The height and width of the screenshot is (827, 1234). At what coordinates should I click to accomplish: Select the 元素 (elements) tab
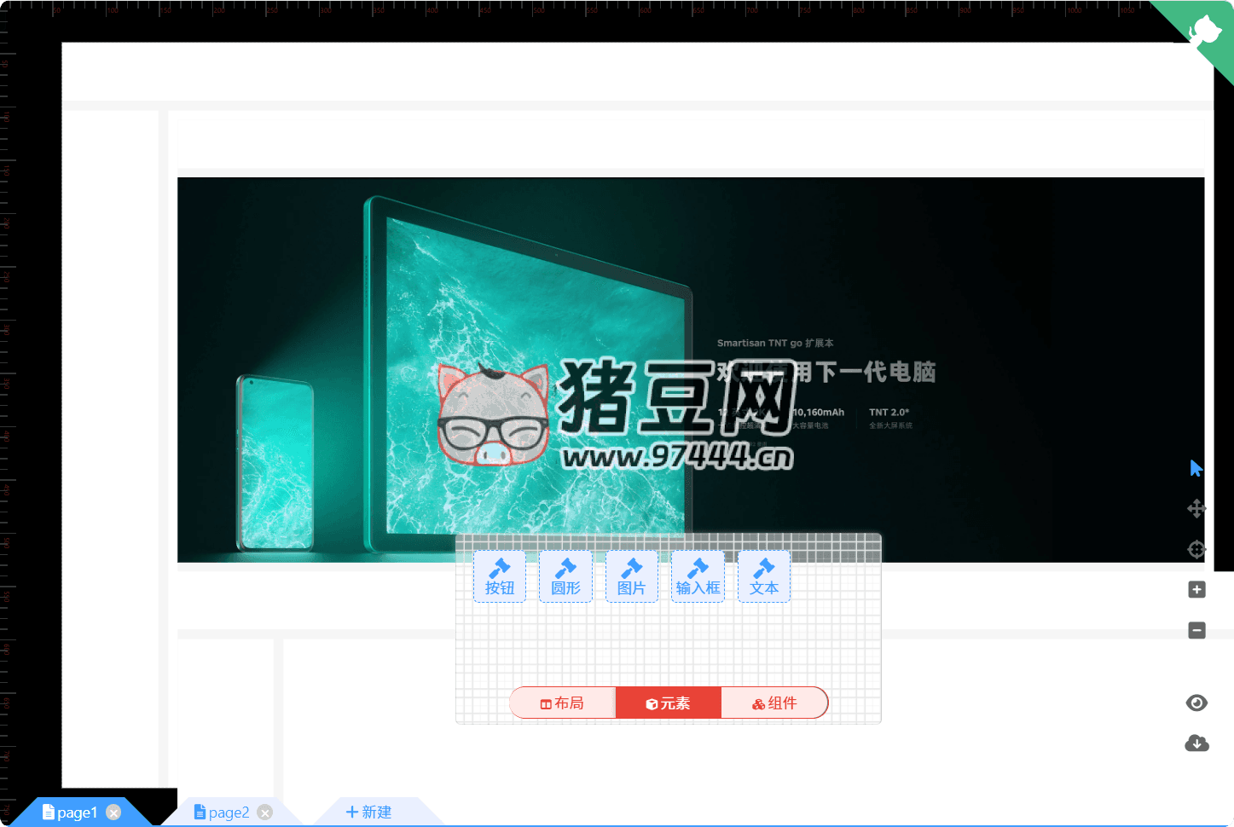[669, 703]
